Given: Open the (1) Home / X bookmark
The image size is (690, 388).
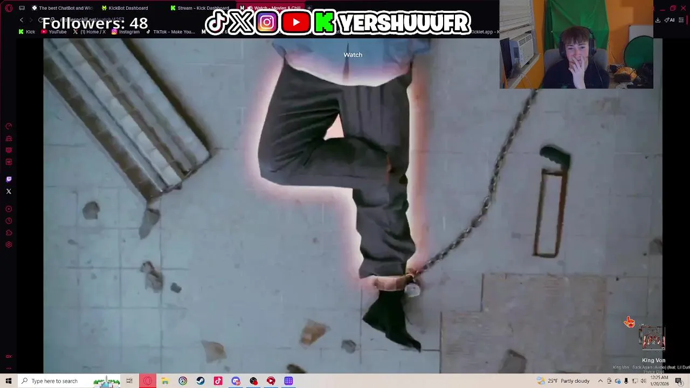Looking at the screenshot, I should pos(89,32).
